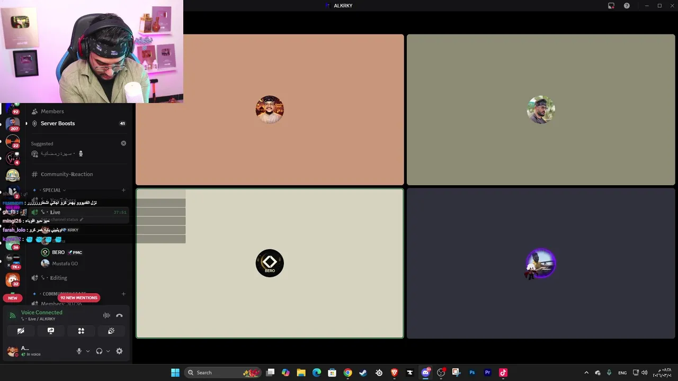Open Discord User Settings gear
The image size is (678, 381).
tap(119, 351)
